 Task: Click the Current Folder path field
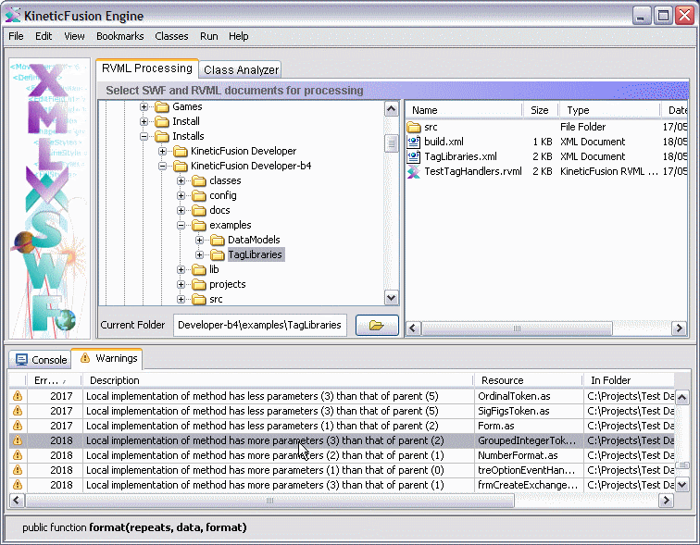[x=260, y=325]
